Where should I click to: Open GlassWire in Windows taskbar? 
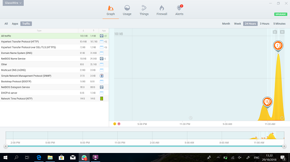[84, 158]
